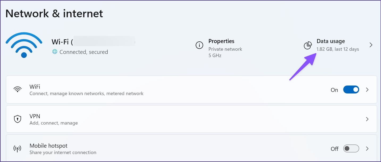Click the Data usage pie chart icon
Screen dimensions: 381x162
(308, 45)
